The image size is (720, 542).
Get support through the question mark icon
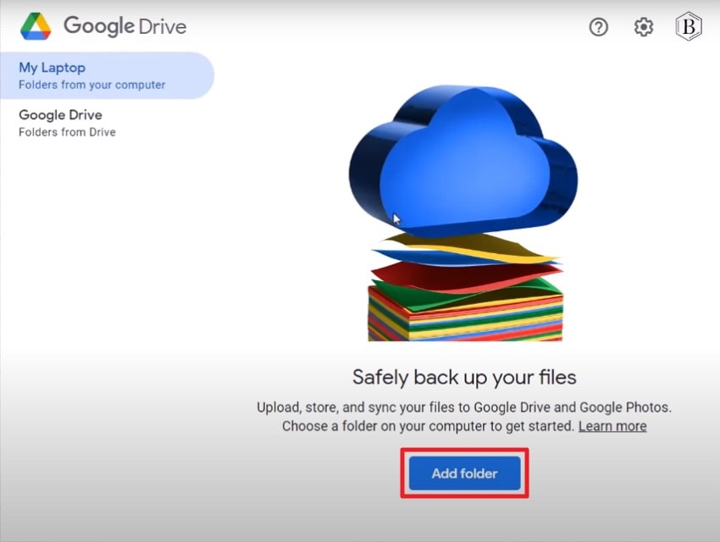point(598,27)
